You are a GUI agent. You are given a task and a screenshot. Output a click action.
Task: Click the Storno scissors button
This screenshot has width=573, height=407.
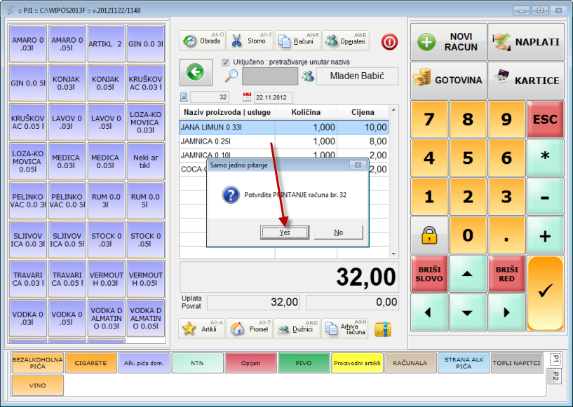click(x=250, y=41)
